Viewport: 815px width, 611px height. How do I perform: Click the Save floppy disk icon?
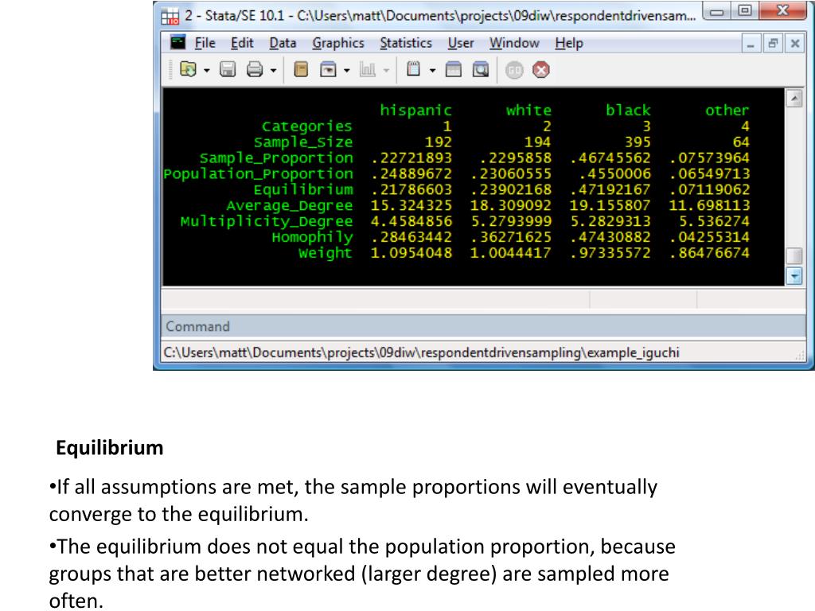pyautogui.click(x=228, y=69)
